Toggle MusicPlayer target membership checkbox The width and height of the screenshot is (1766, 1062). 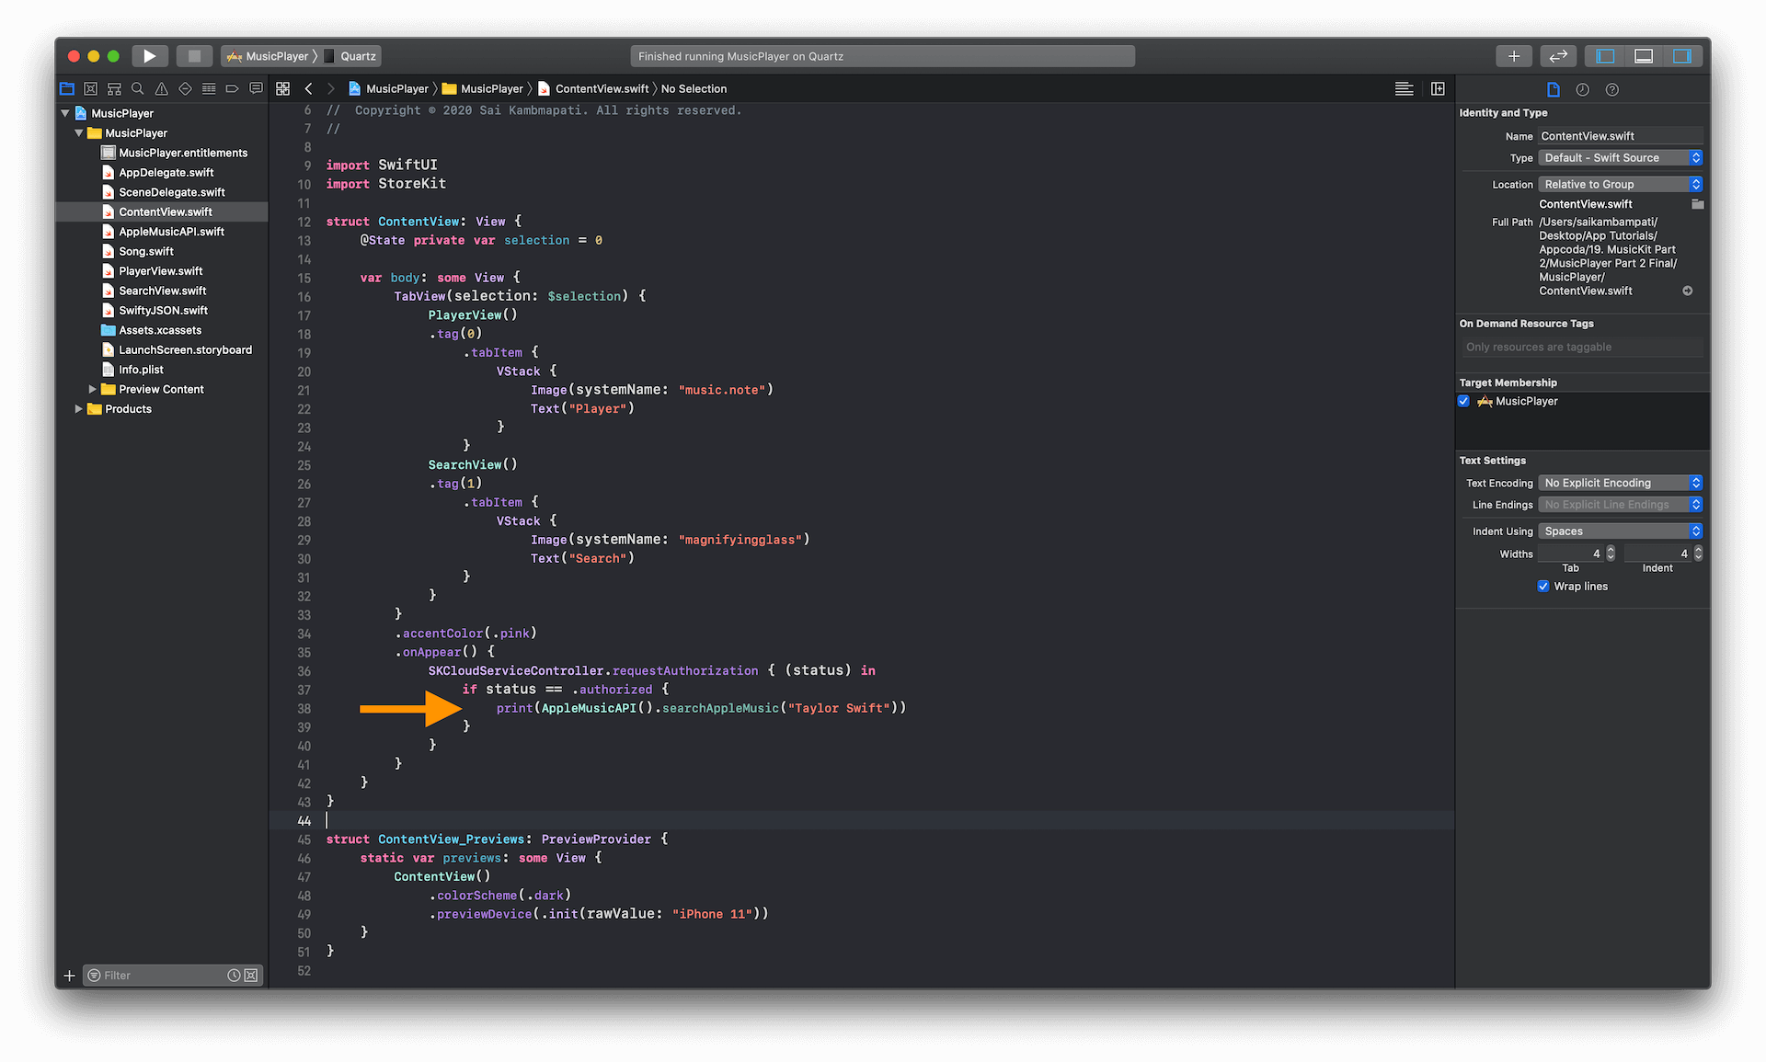(1463, 401)
